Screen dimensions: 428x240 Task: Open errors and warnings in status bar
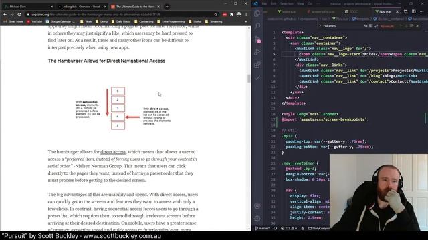tap(289, 228)
